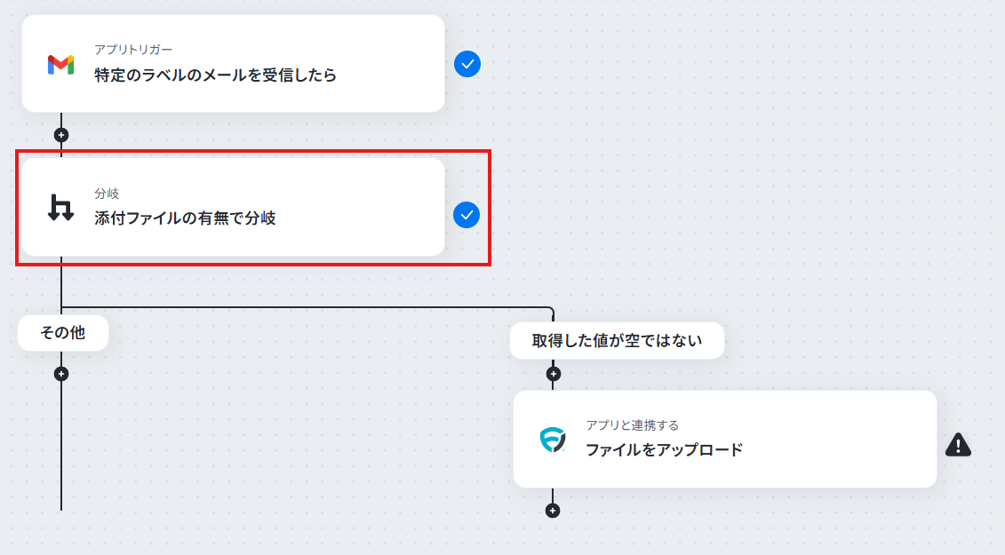Open the 添付ファイルの有無で分岐 step

(x=234, y=207)
